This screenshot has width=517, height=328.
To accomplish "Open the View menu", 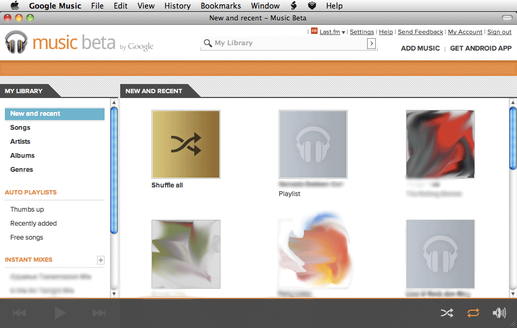I will (146, 5).
